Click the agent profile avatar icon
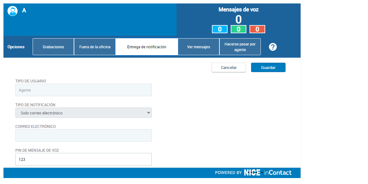Screen dimensions: 368x184 (x=13, y=11)
